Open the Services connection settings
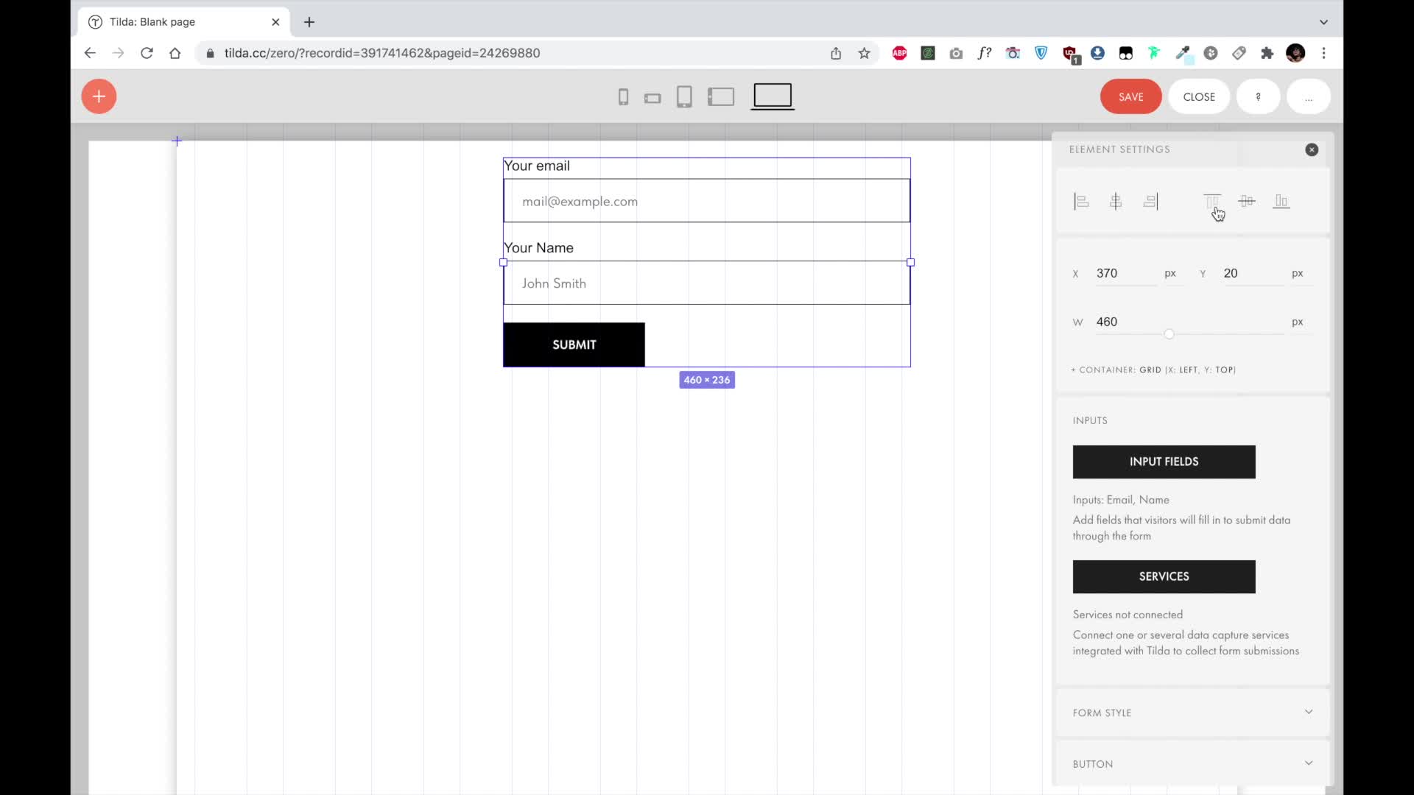Viewport: 1414px width, 795px height. pos(1164,576)
